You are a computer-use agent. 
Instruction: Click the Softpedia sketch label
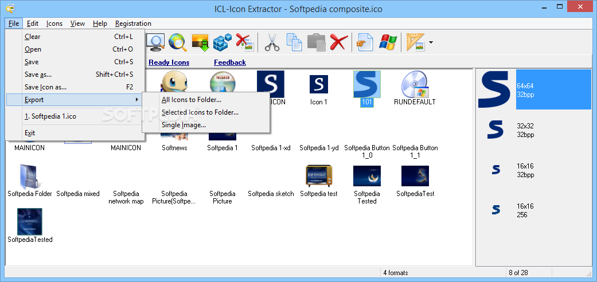[x=271, y=193]
